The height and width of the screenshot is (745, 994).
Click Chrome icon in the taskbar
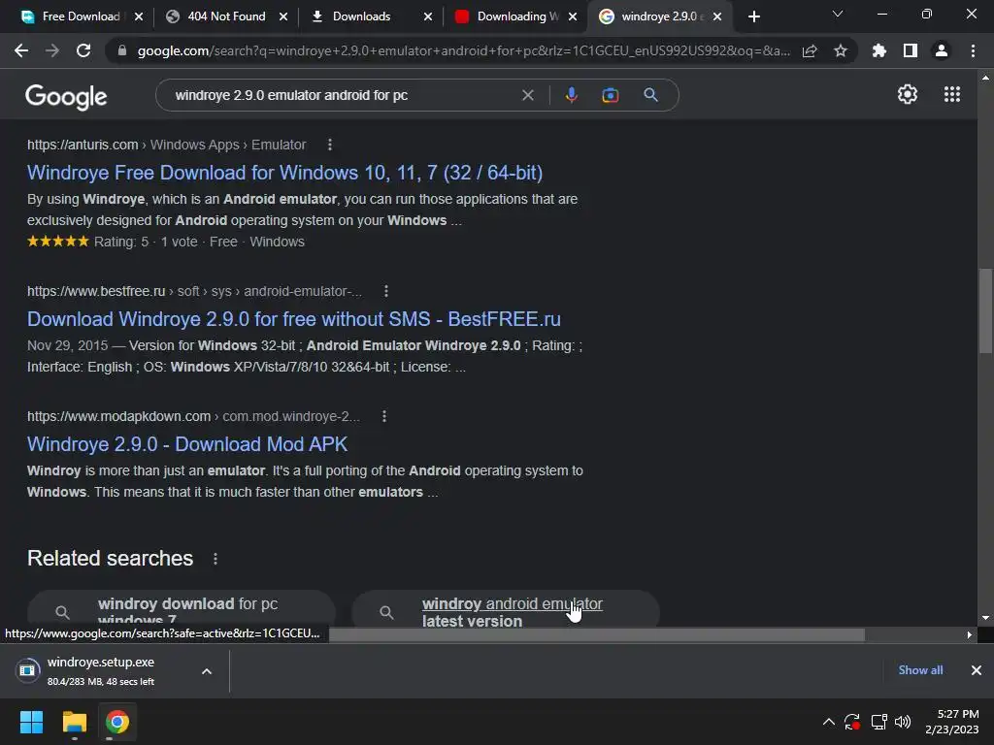click(117, 722)
